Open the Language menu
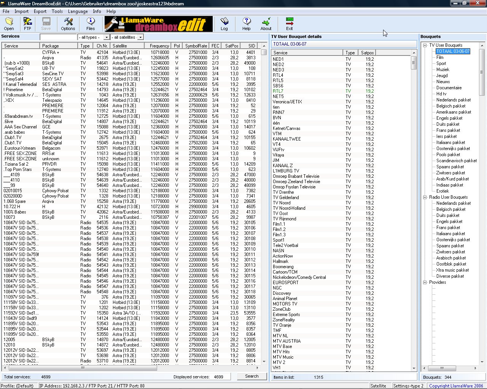This screenshot has height=389, width=487. 78,11
